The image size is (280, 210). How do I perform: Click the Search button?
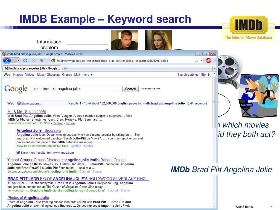pos(130,89)
